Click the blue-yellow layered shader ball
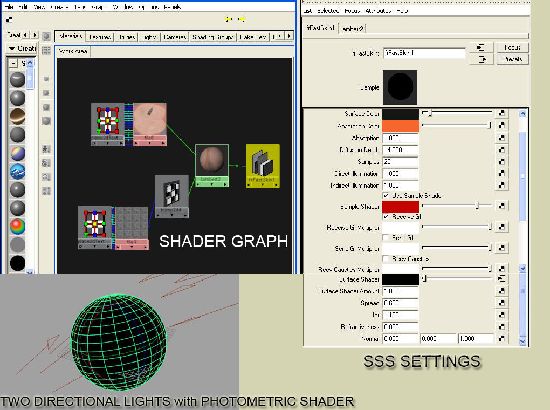Image resolution: width=550 pixels, height=410 pixels. click(x=18, y=153)
